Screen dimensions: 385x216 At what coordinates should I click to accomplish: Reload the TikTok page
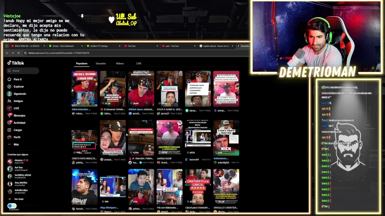[18, 53]
